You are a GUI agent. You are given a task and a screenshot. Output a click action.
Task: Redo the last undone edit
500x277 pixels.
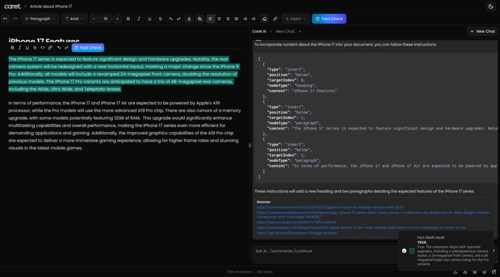click(x=15, y=19)
